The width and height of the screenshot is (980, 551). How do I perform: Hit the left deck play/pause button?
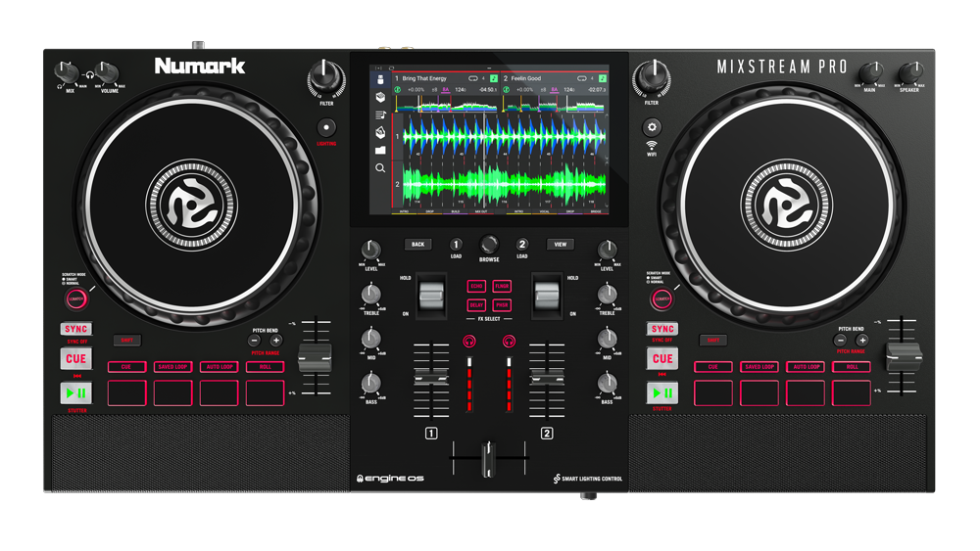[x=76, y=393]
